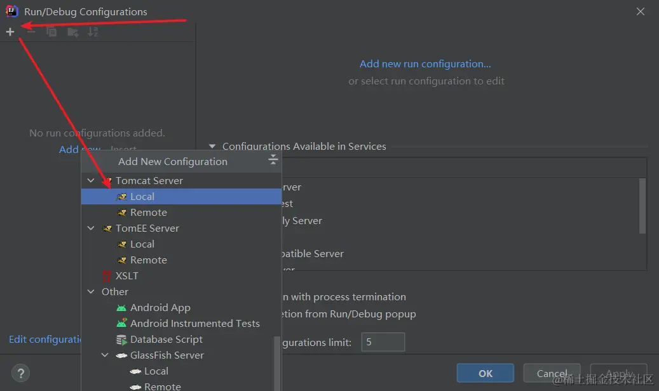This screenshot has height=391, width=659.
Task: Click the Add new run configuration link
Action: [x=425, y=64]
